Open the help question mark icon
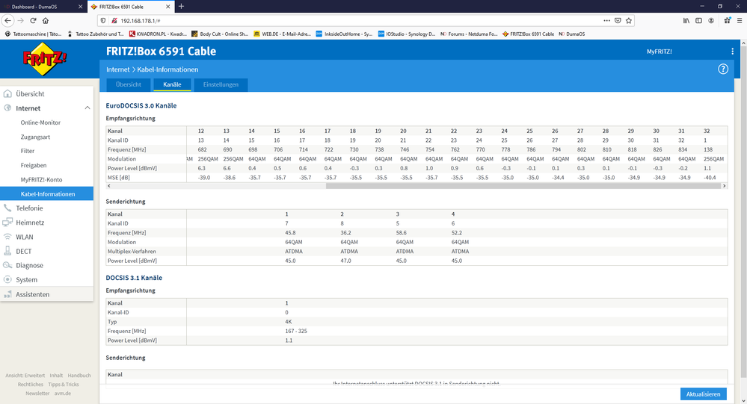This screenshot has width=747, height=404. pyautogui.click(x=723, y=69)
